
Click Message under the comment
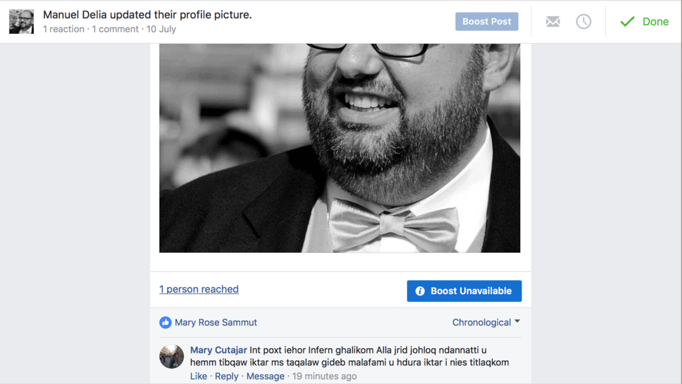coord(265,376)
